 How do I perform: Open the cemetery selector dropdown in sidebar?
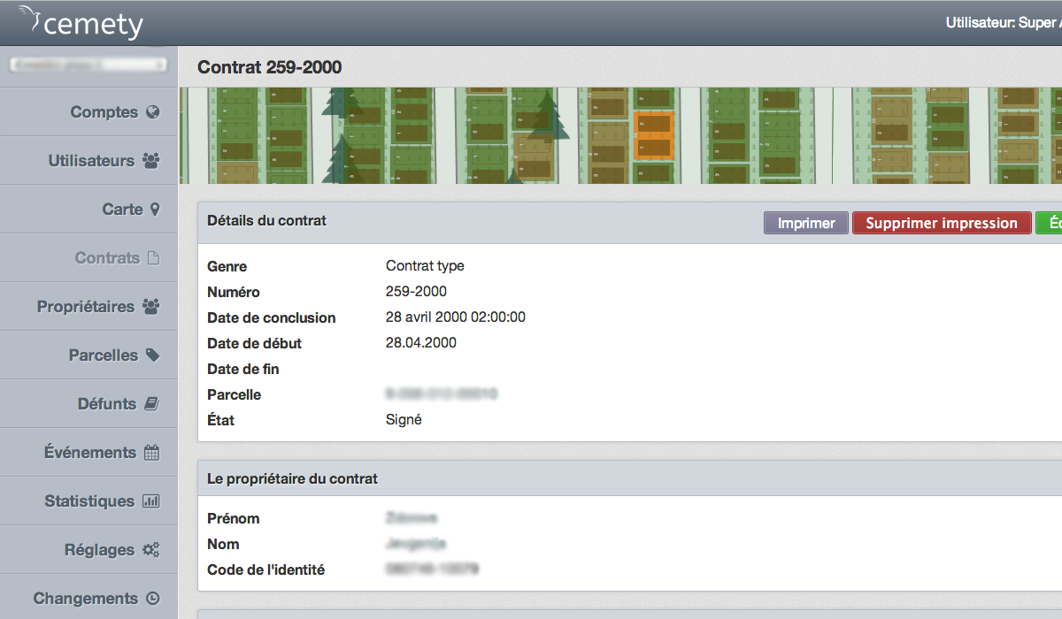coord(88,65)
